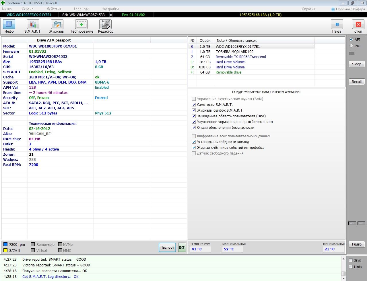Click log scrollbar up arrow

[343, 259]
